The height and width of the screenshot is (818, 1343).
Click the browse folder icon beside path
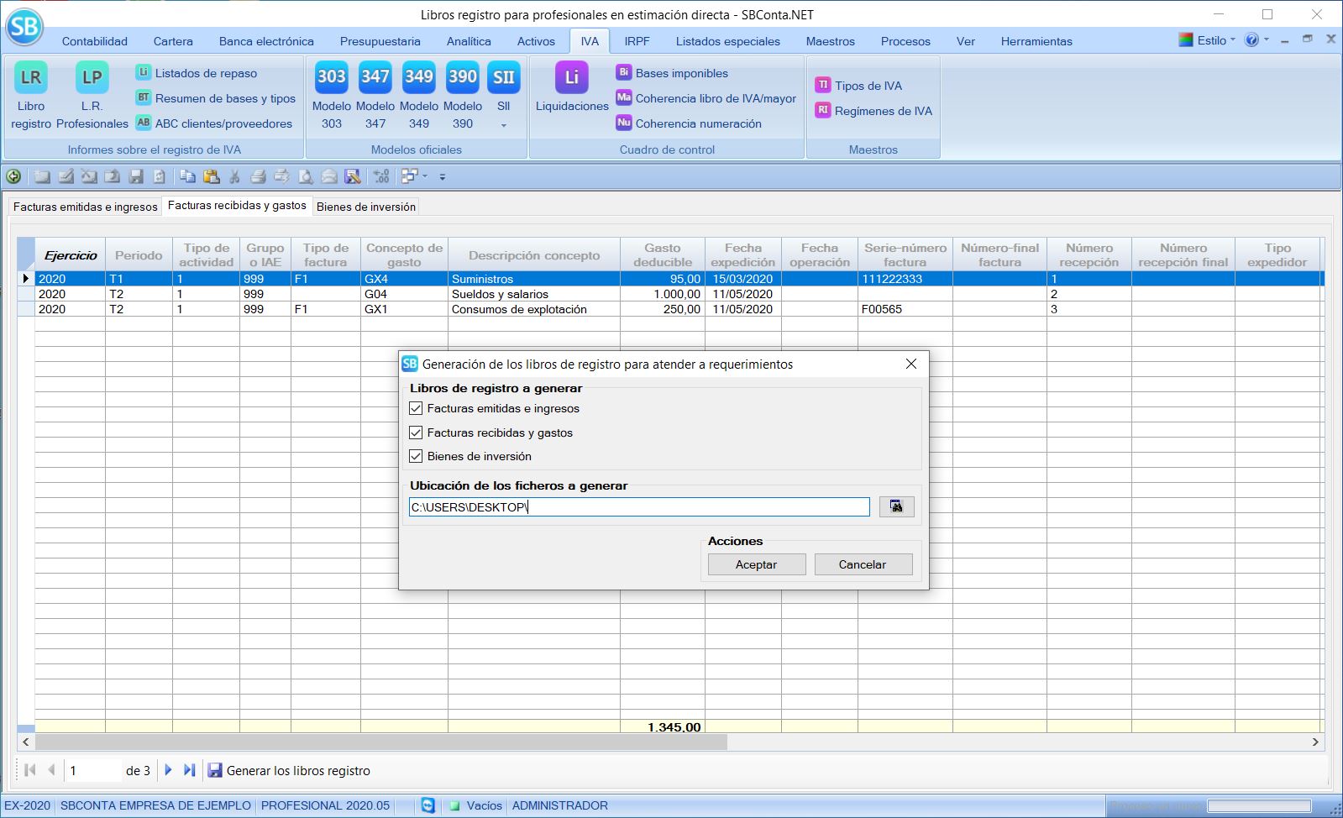point(896,506)
